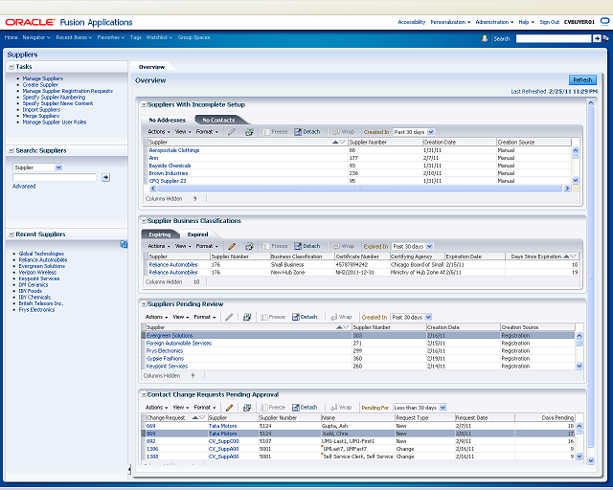Click the refresh icon in Recent Suppliers panel
The width and height of the screenshot is (613, 490).
124,244
